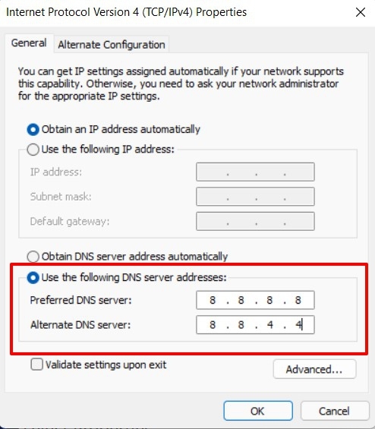This screenshot has height=429, width=375.
Task: Click the Alternate DNS server field
Action: pos(255,325)
